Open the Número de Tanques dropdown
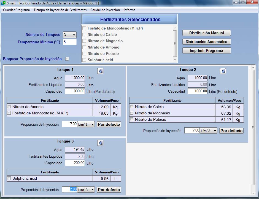This screenshot has height=199, width=259. tap(70, 35)
